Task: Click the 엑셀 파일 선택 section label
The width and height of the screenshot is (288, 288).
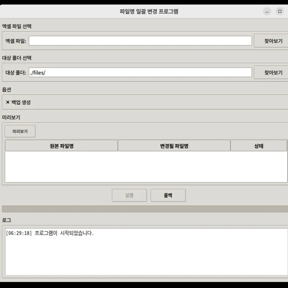Action: point(17,26)
